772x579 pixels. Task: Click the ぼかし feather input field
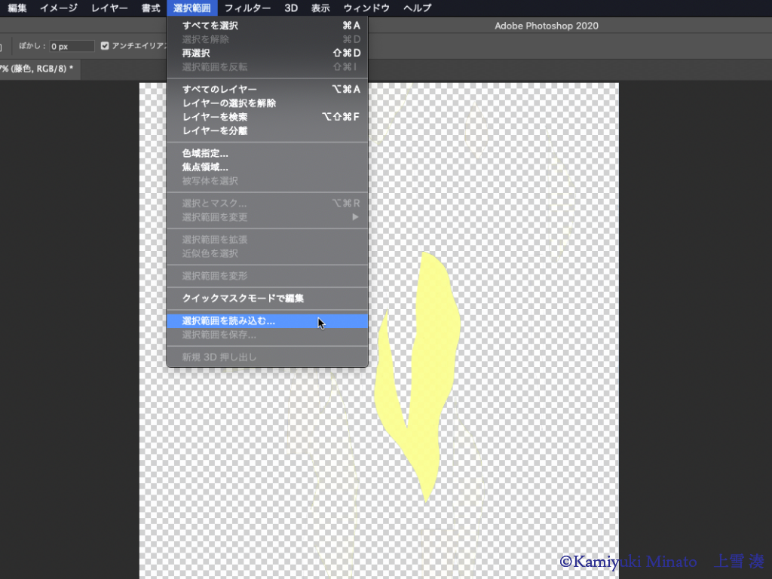point(72,46)
